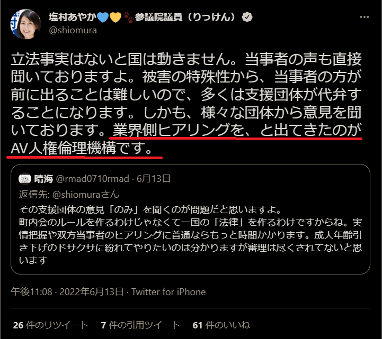Open the three-dot more options menu
The image size is (382, 339).
(364, 17)
